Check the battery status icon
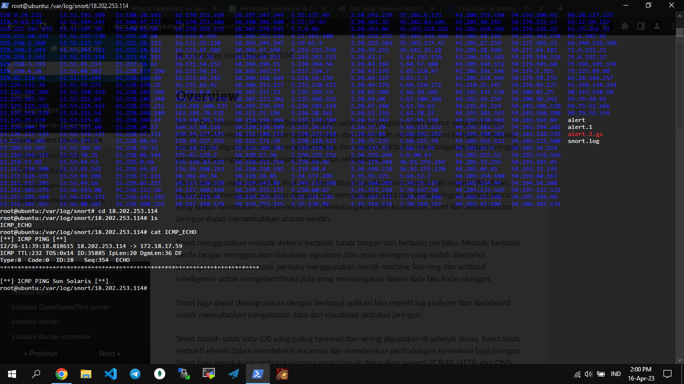 600,374
